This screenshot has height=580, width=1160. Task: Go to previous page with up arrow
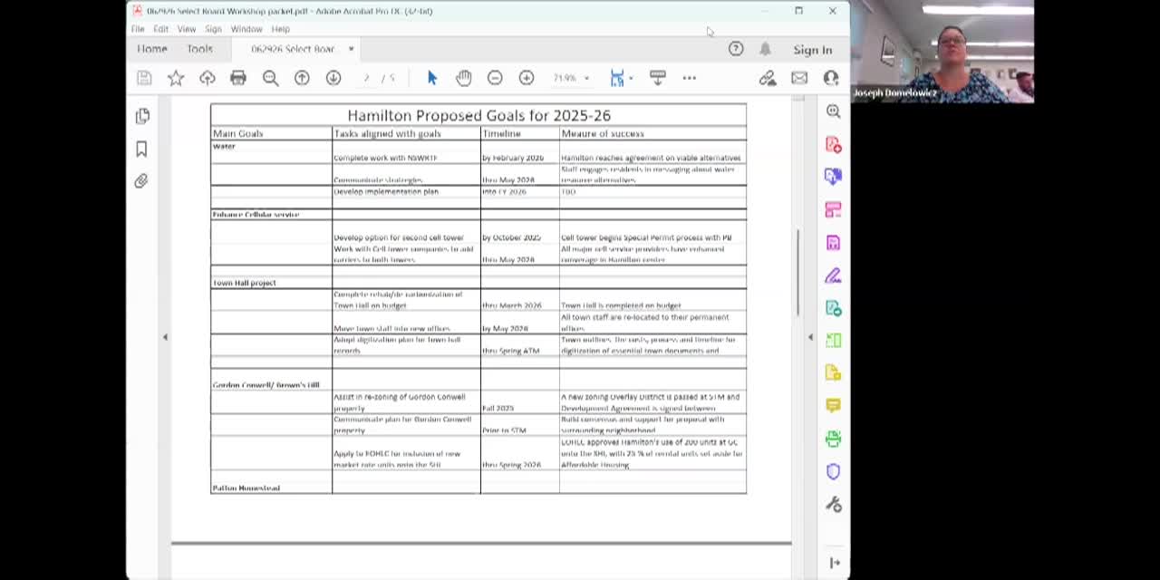click(302, 78)
